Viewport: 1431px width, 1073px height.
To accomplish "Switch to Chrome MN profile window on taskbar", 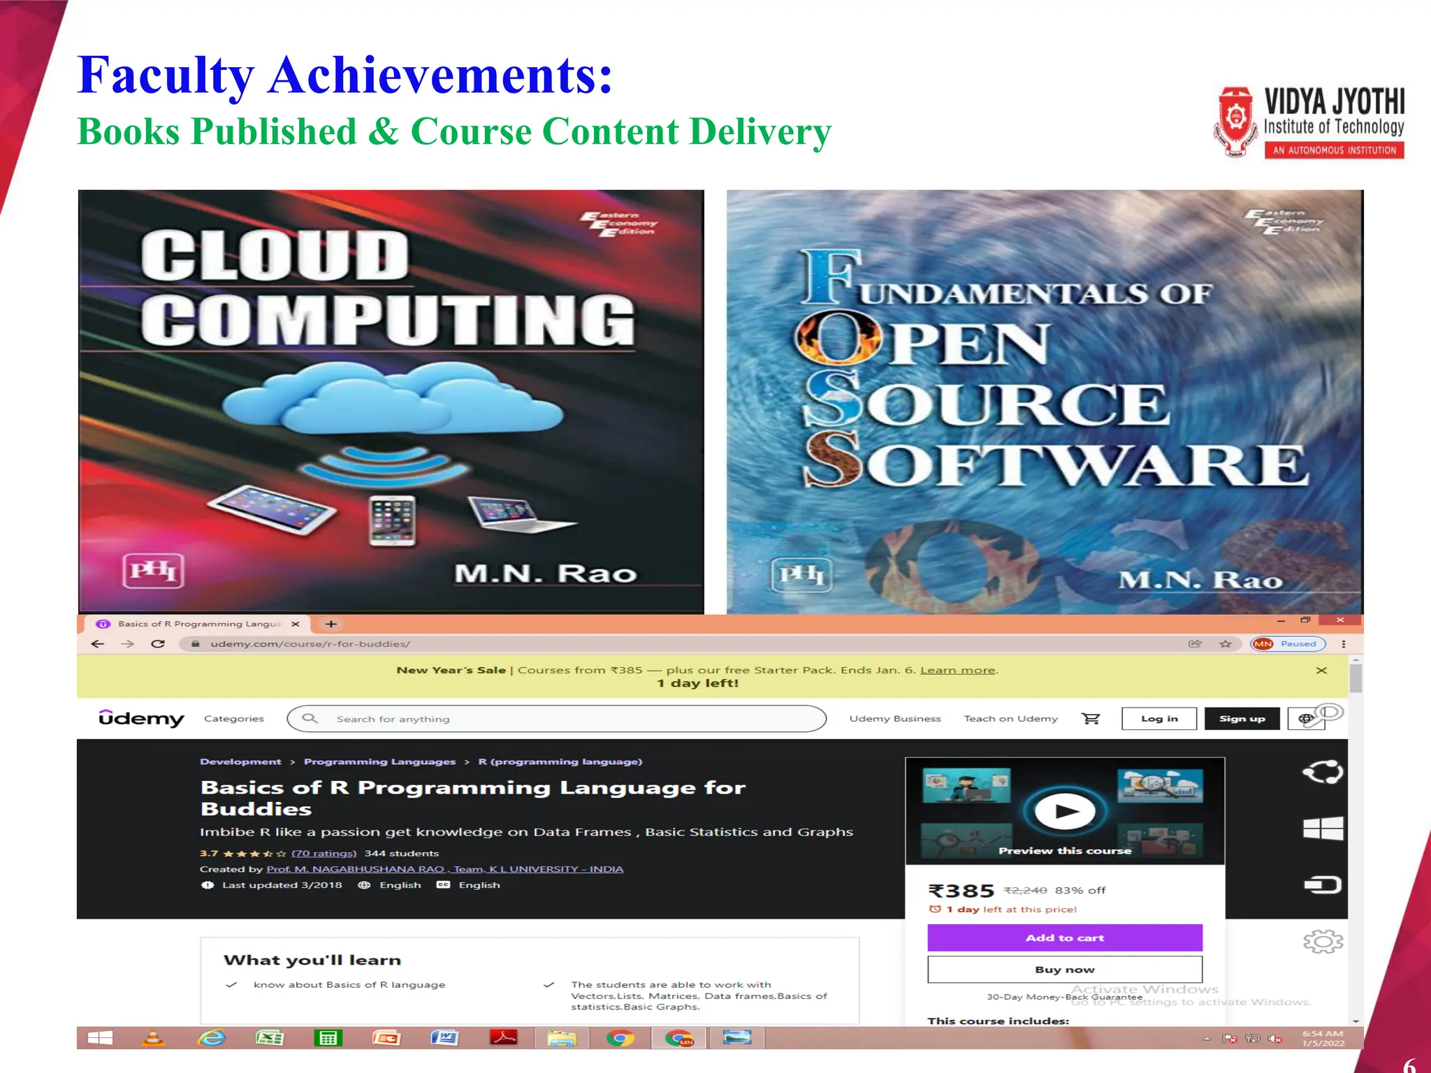I will coord(678,1038).
